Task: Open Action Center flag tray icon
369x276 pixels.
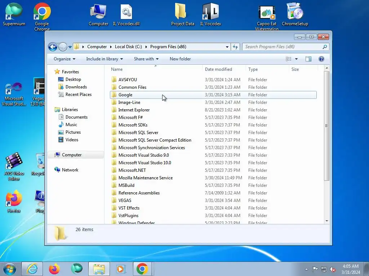Action: point(315,269)
